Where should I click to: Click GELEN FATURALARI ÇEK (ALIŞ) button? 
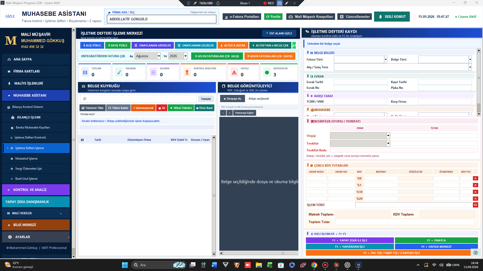[x=217, y=56]
